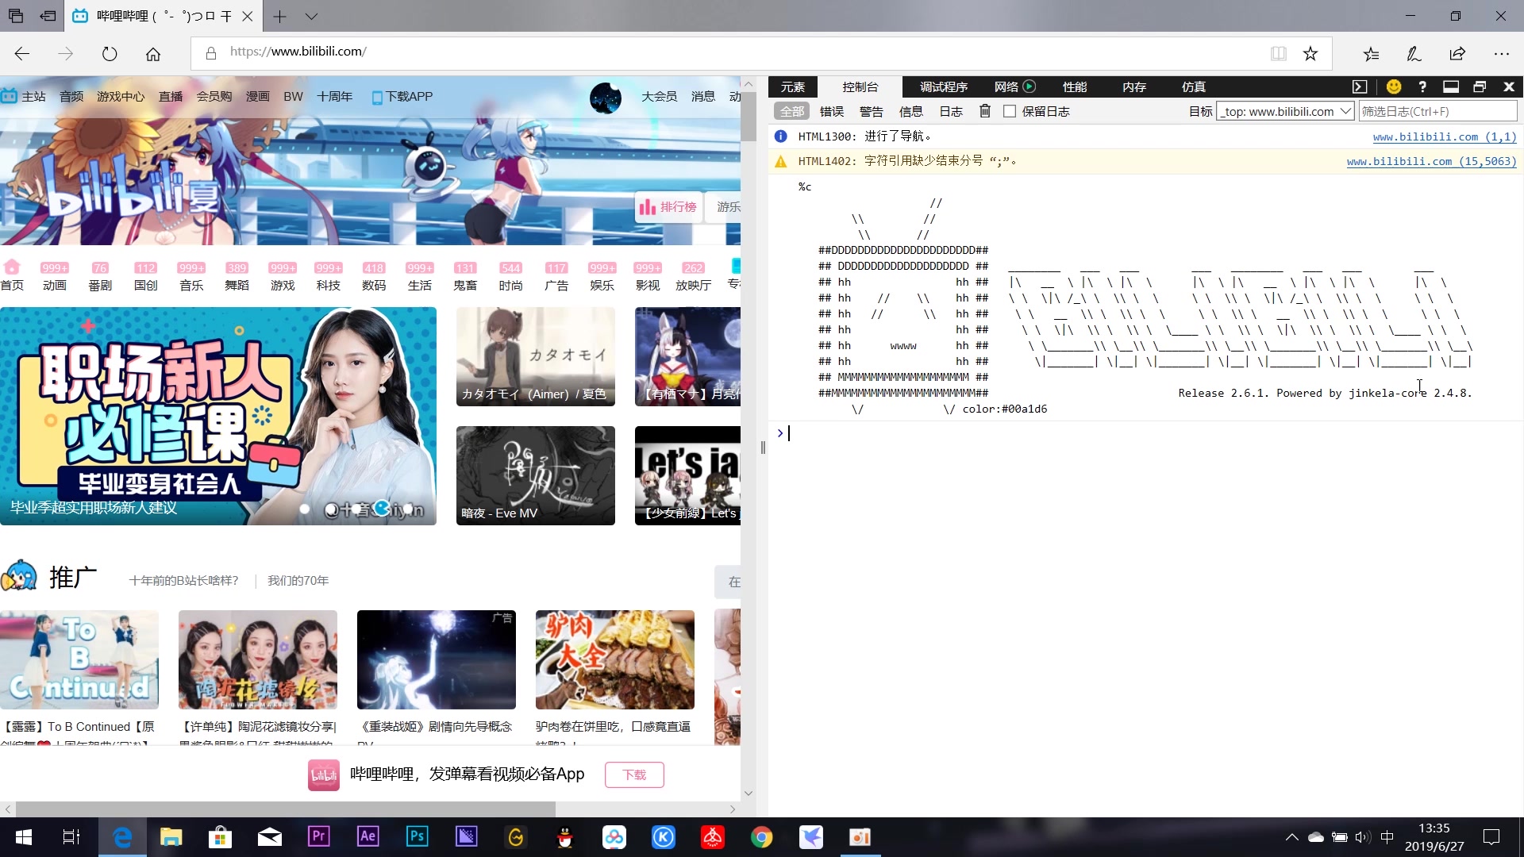
Task: Open reading view icon in address bar
Action: [1279, 54]
